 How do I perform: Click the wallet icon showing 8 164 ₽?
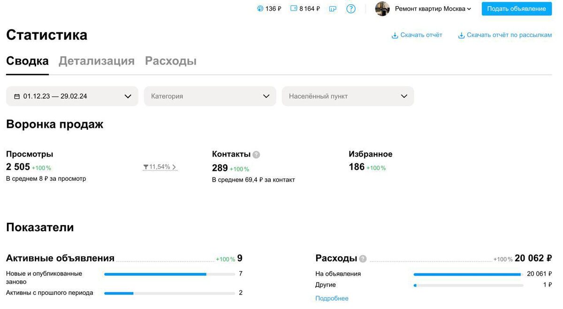pos(293,8)
